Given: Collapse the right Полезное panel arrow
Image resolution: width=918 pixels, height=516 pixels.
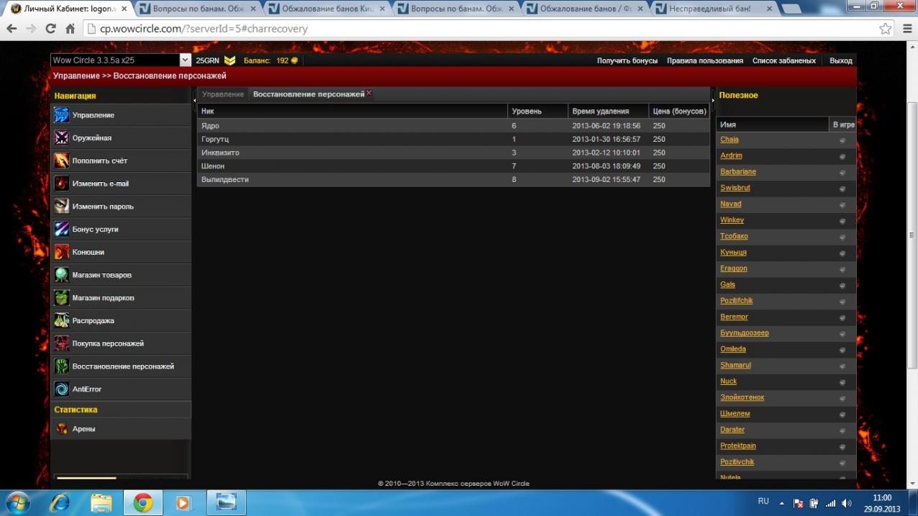Looking at the screenshot, I should pos(713,100).
